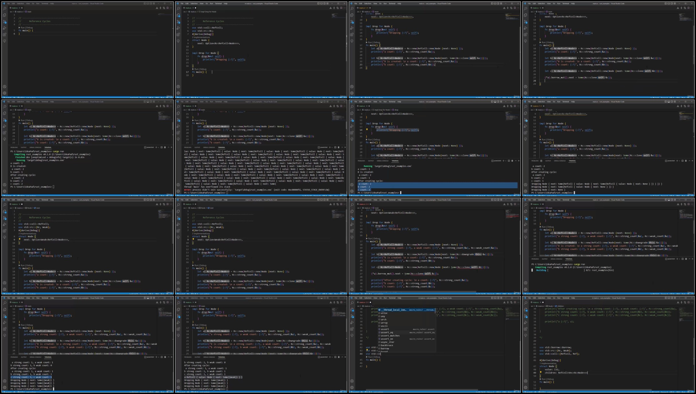Viewport: 696px width, 394px height.
Task: Add new terminal in the 'c count: 2' frame
Action: pyautogui.click(x=156, y=147)
